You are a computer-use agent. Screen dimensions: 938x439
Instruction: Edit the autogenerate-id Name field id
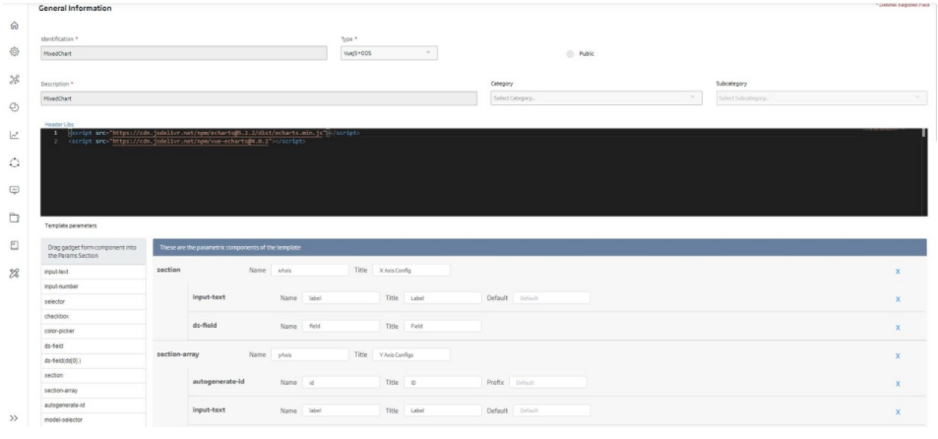point(341,382)
